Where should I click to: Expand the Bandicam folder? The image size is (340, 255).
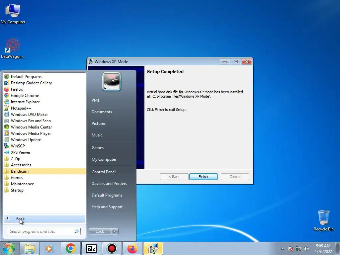(44, 171)
